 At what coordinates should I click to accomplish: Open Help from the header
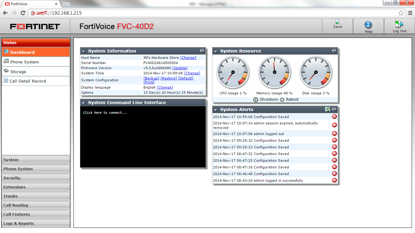point(368,25)
